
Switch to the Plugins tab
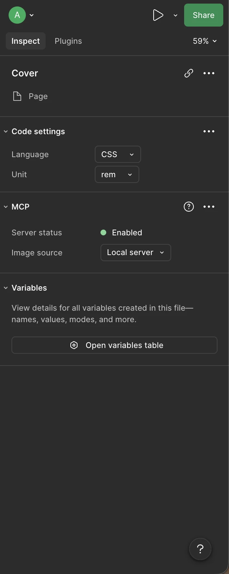pos(68,41)
